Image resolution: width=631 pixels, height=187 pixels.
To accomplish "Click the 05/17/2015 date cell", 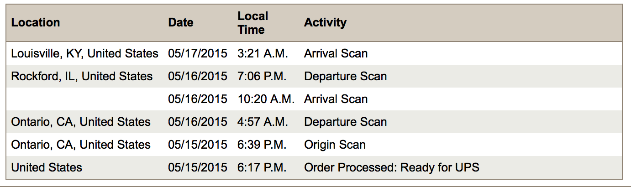I will (197, 53).
